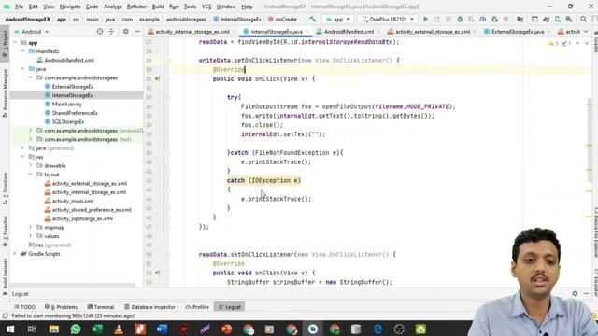The height and width of the screenshot is (336, 598).
Task: Open Word from the taskbar
Action: (x=162, y=329)
